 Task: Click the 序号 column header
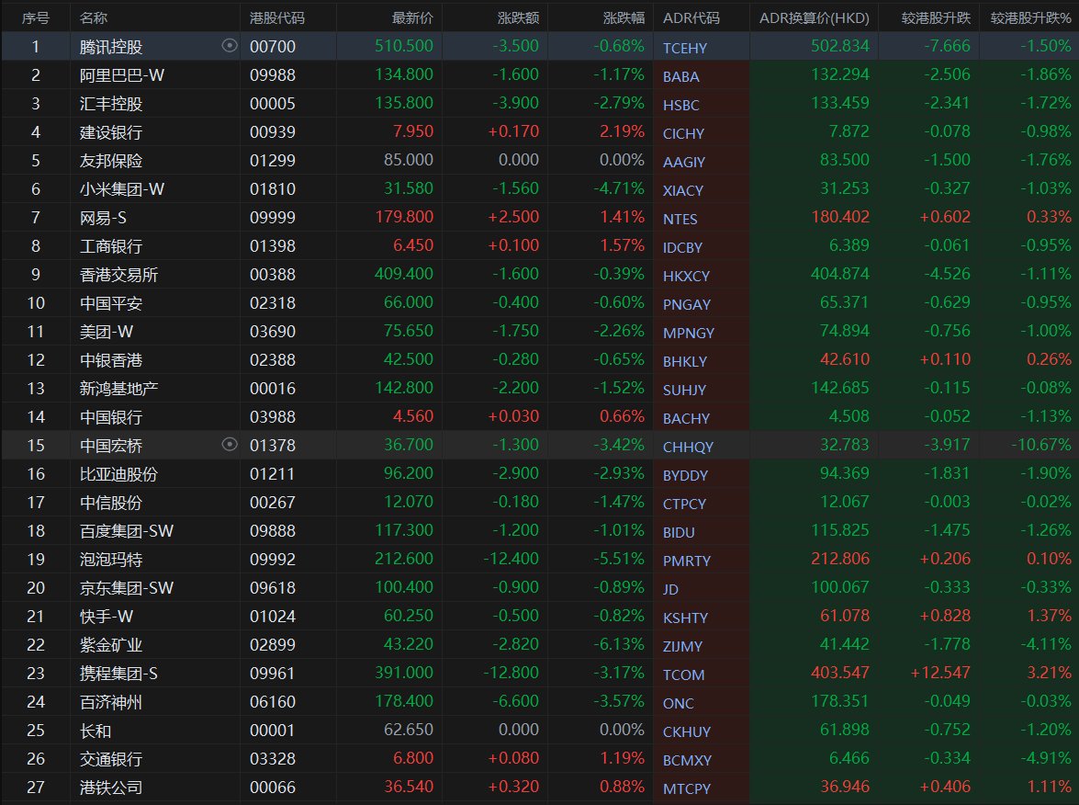coord(35,17)
